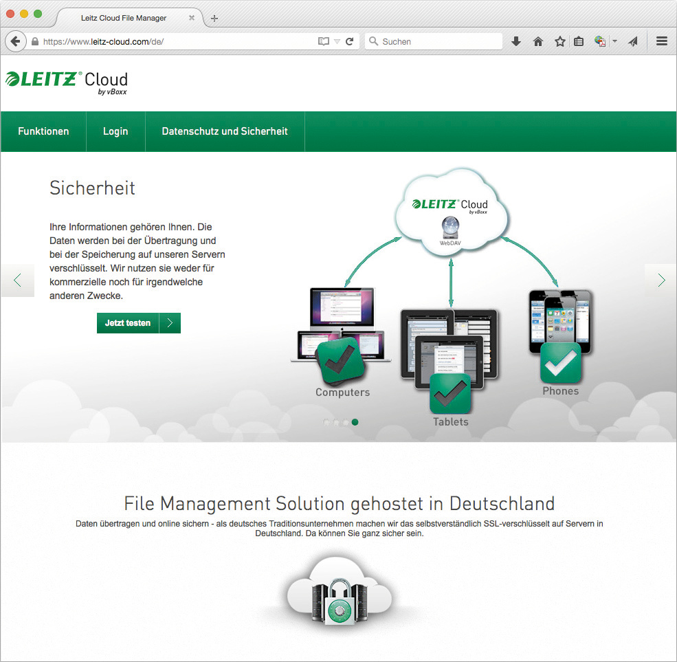This screenshot has width=677, height=662.
Task: Click the paper plane send icon
Action: [633, 41]
